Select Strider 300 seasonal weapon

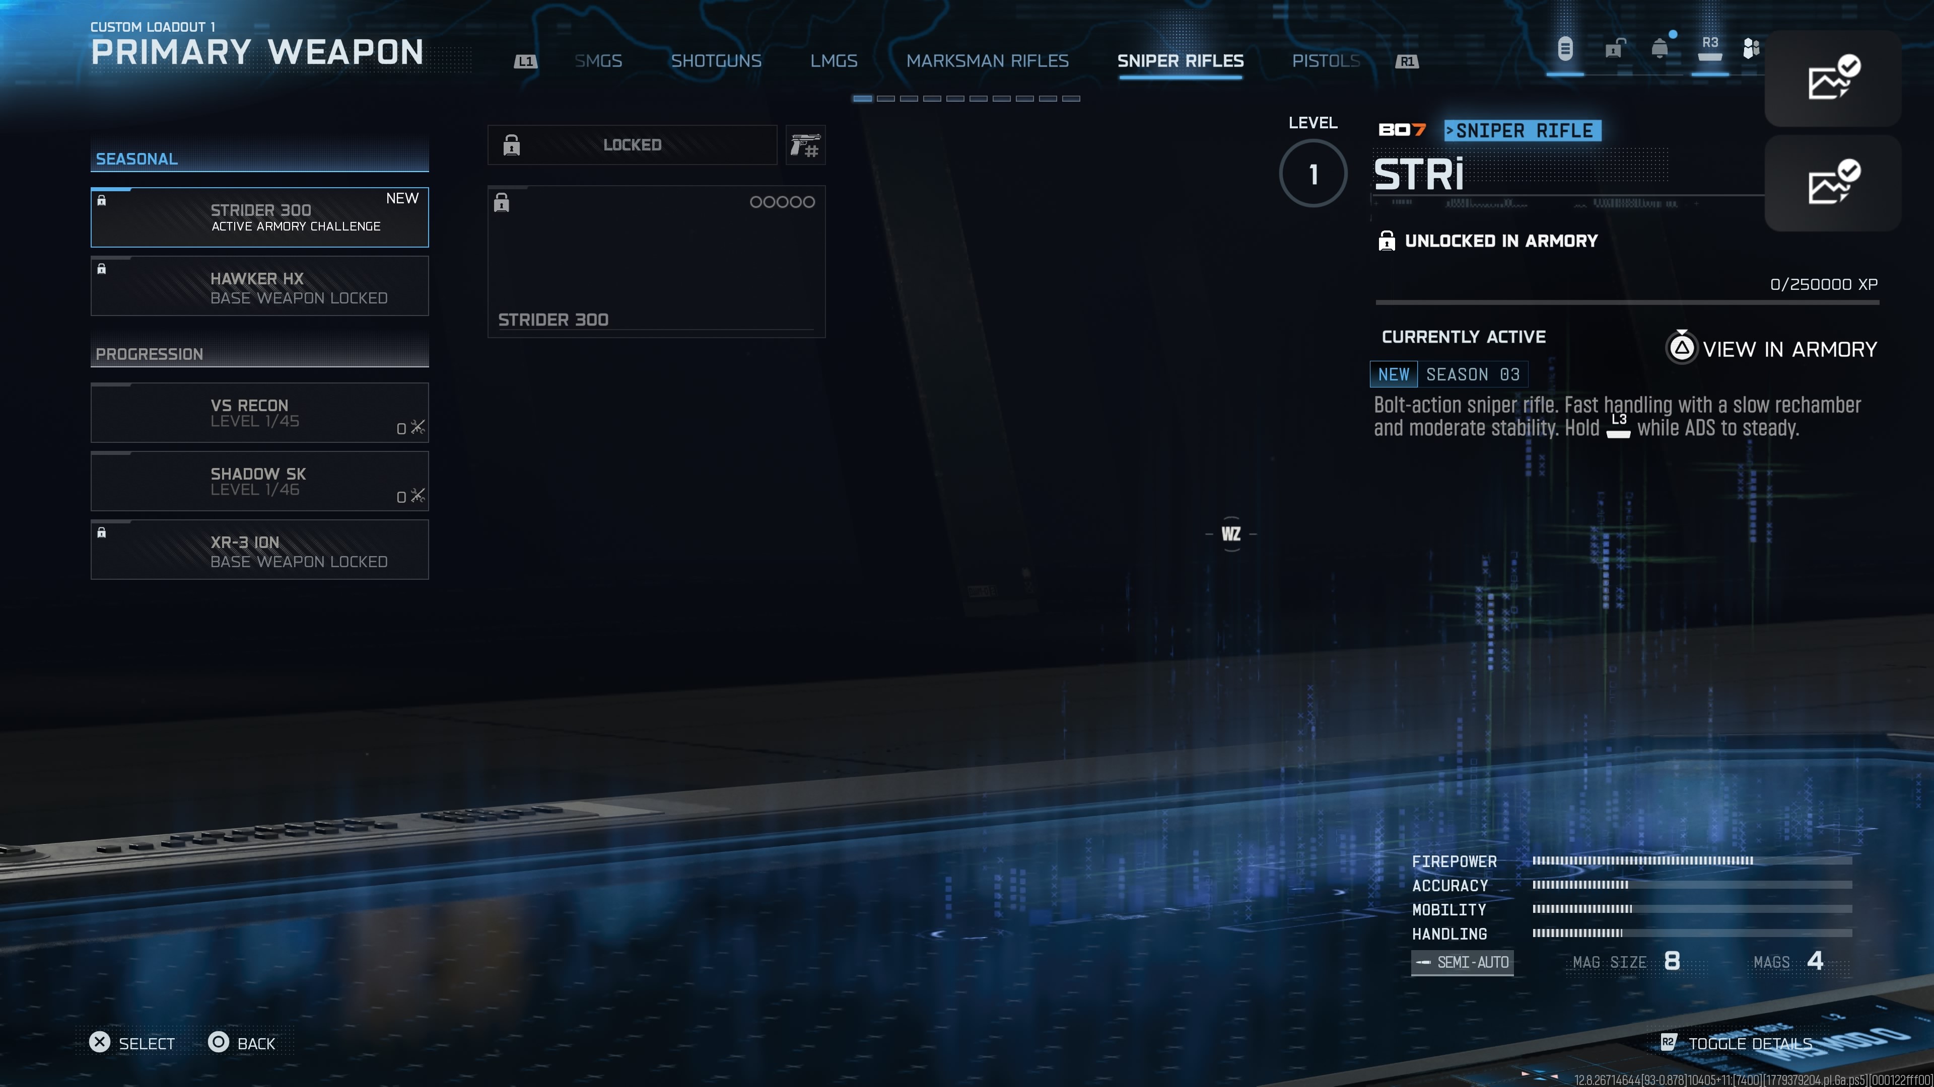click(260, 217)
